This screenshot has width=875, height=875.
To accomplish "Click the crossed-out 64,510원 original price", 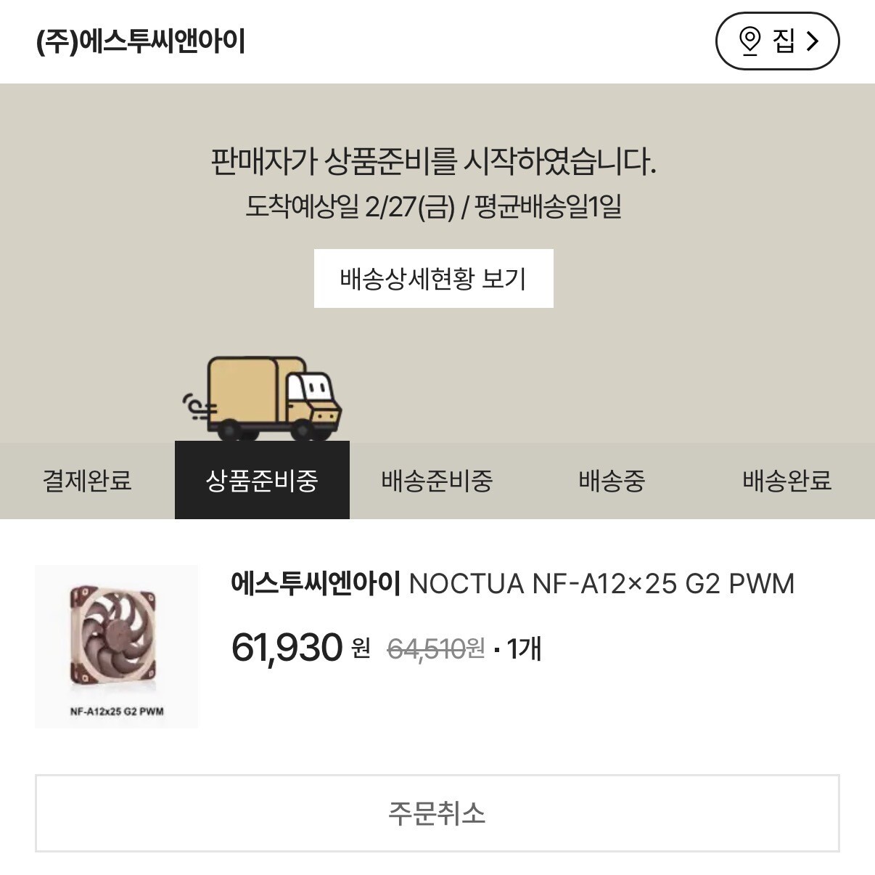I will pos(436,648).
